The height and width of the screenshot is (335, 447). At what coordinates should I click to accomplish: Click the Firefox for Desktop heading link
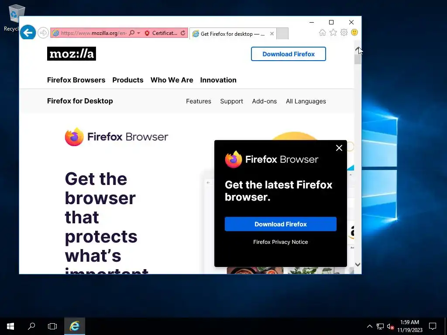coord(80,101)
